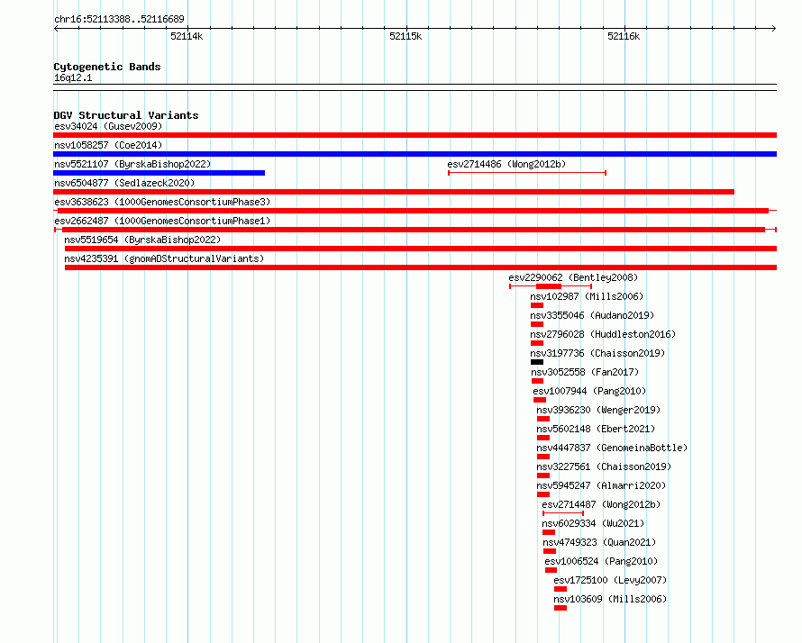Open nsv3227561 (Chaisson2019) label
Screen dimensions: 802x643
click(x=604, y=466)
